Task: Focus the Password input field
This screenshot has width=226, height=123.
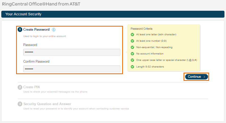Action: [x=72, y=52]
